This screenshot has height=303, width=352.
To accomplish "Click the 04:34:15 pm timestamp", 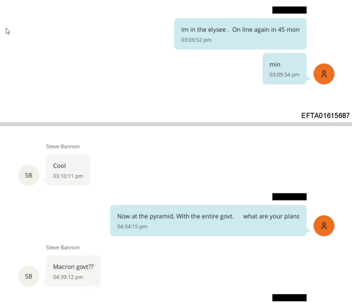I will point(132,226).
